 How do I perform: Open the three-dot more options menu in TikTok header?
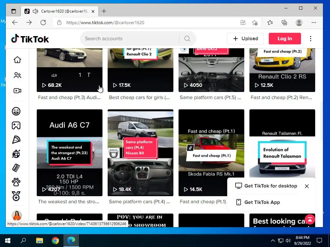click(311, 39)
